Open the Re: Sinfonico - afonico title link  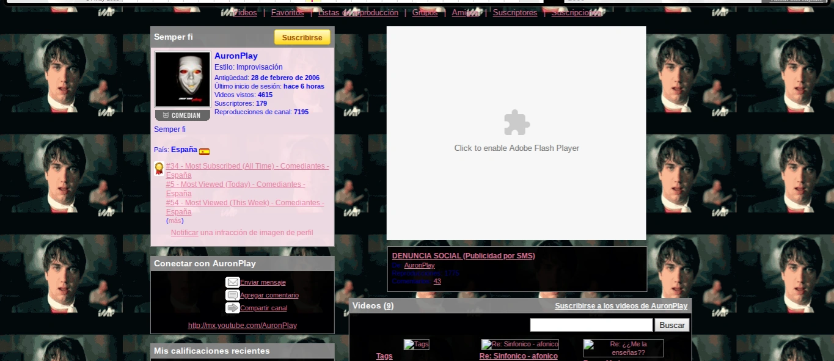tap(519, 356)
